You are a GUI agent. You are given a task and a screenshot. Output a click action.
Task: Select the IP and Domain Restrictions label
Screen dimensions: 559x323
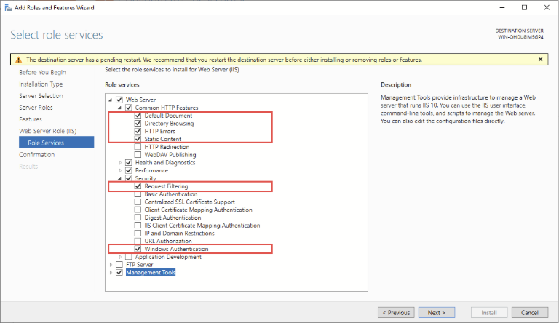[180, 234]
